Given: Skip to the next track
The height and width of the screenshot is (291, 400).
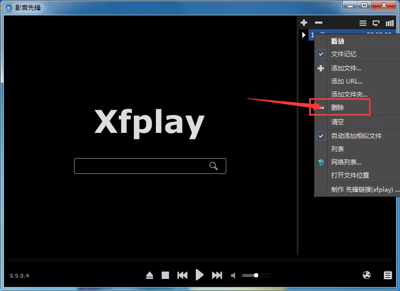Looking at the screenshot, I should (x=217, y=275).
